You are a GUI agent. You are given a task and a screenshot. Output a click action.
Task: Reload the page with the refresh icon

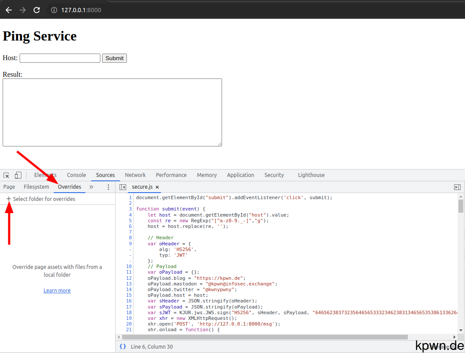point(37,10)
